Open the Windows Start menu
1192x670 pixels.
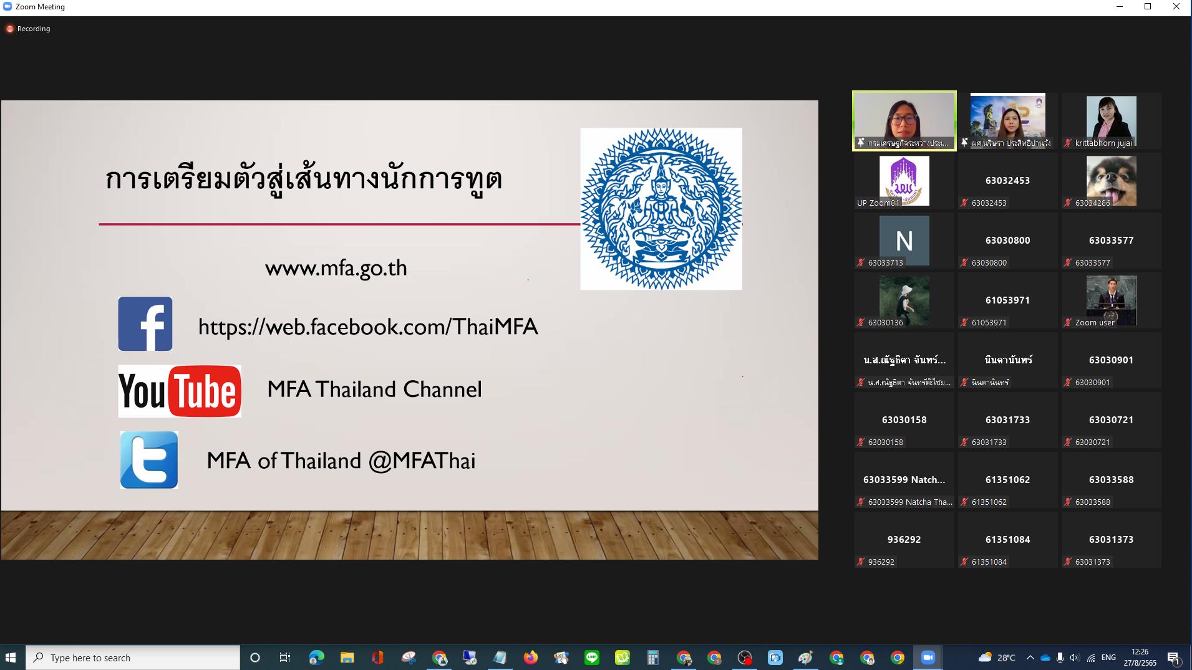click(x=11, y=658)
